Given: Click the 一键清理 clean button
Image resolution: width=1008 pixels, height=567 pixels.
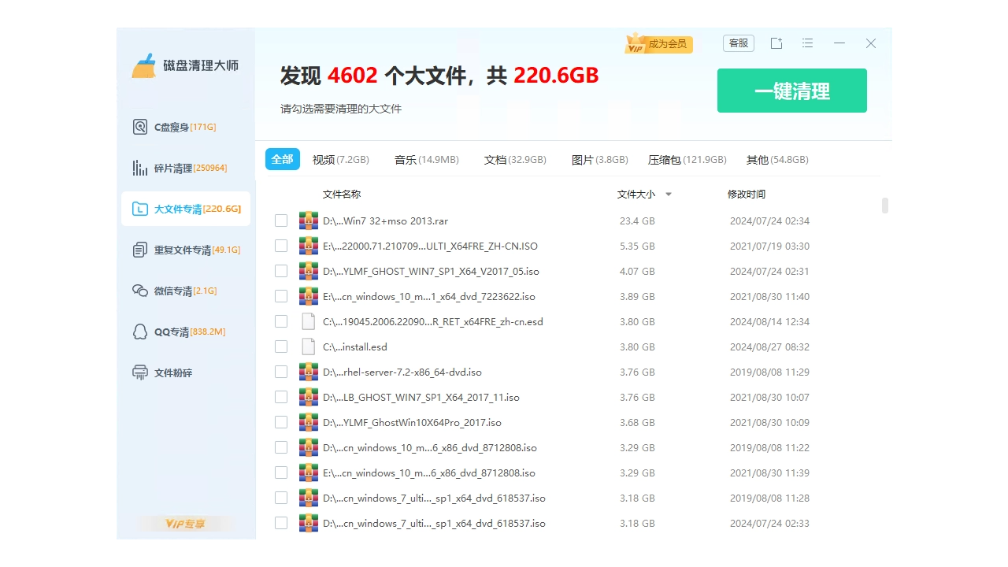Looking at the screenshot, I should tap(791, 91).
